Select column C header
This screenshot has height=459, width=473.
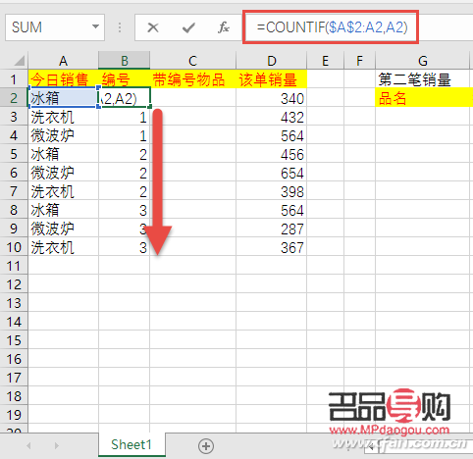[x=192, y=61]
